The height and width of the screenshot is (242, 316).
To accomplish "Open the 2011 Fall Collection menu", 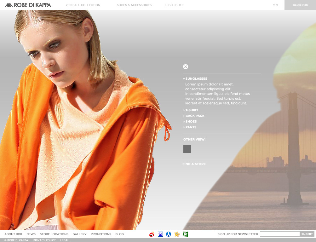I will [83, 5].
